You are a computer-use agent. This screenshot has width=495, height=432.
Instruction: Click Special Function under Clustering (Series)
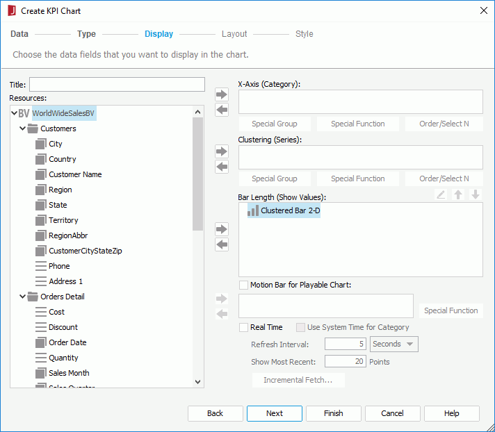click(x=358, y=178)
